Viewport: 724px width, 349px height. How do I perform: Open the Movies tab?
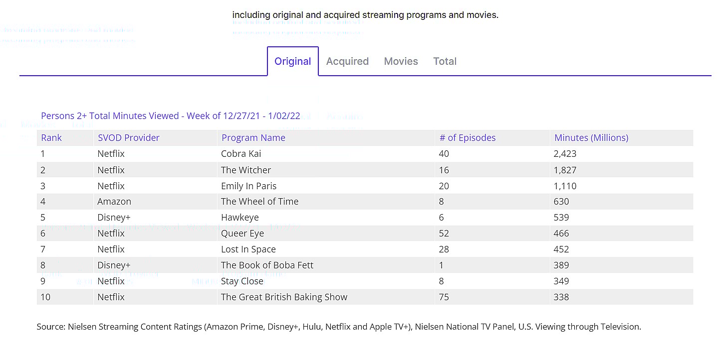[x=401, y=61]
